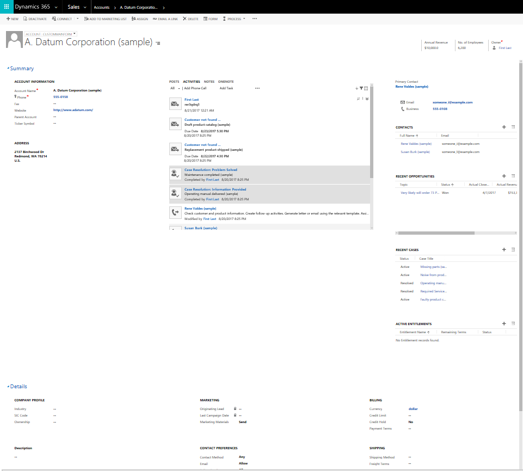Click the Delete command icon
Screen dimensions: 523x471
coord(185,19)
